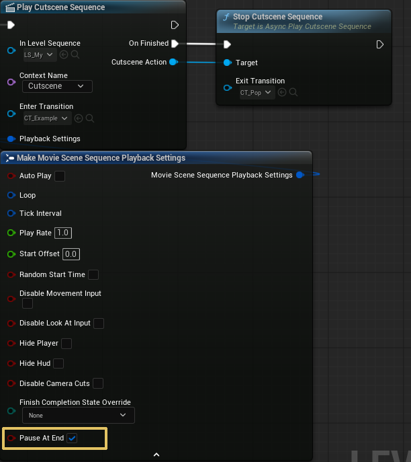This screenshot has width=411, height=462.
Task: Click the use-selected arrow beside CT_Example
Action: [x=79, y=118]
